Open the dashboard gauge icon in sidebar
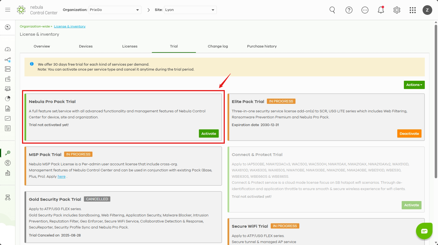The width and height of the screenshot is (438, 245). (x=8, y=49)
